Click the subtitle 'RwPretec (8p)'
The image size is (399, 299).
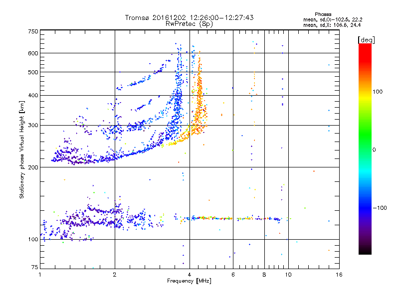coord(189,24)
